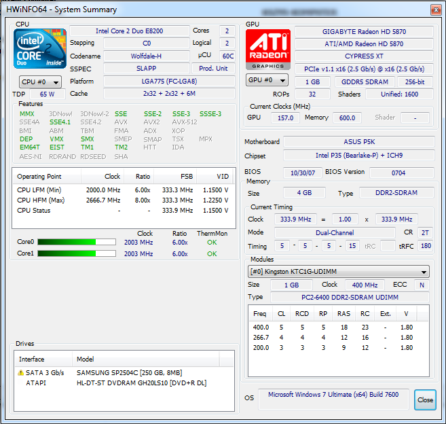Screen dimensions: 446x424
Task: Click the C0 stepping field
Action: pyautogui.click(x=146, y=43)
